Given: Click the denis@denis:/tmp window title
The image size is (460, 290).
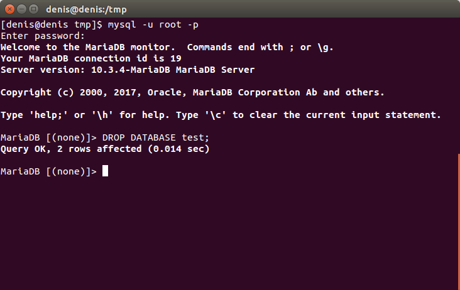Looking at the screenshot, I should [86, 9].
